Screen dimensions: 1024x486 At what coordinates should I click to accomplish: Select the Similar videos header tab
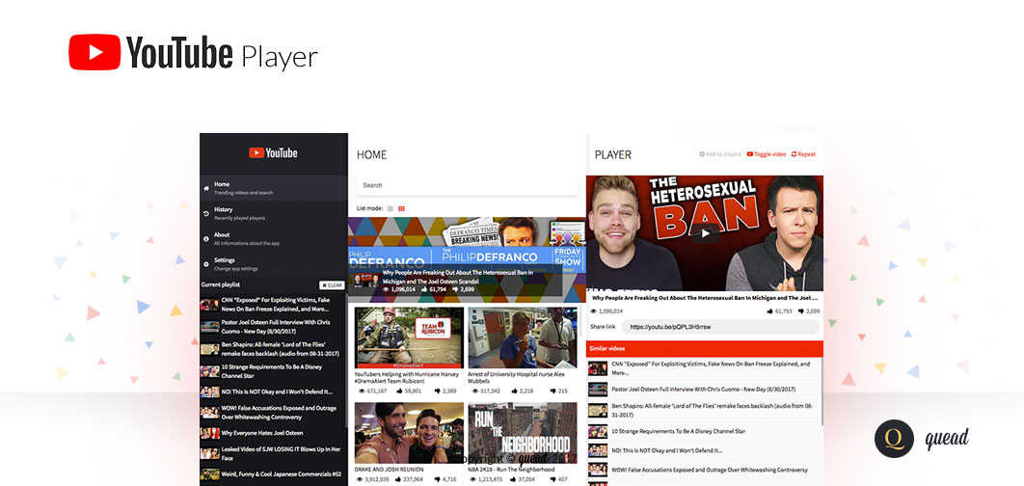[705, 349]
